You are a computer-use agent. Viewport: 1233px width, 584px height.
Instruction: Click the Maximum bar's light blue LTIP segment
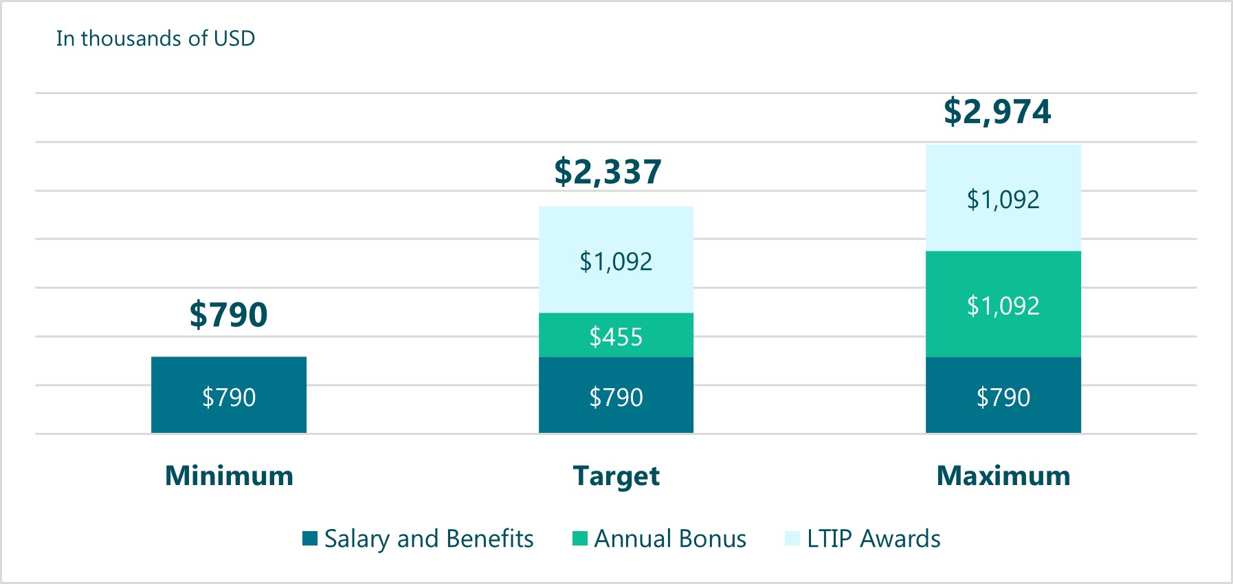(x=1003, y=198)
